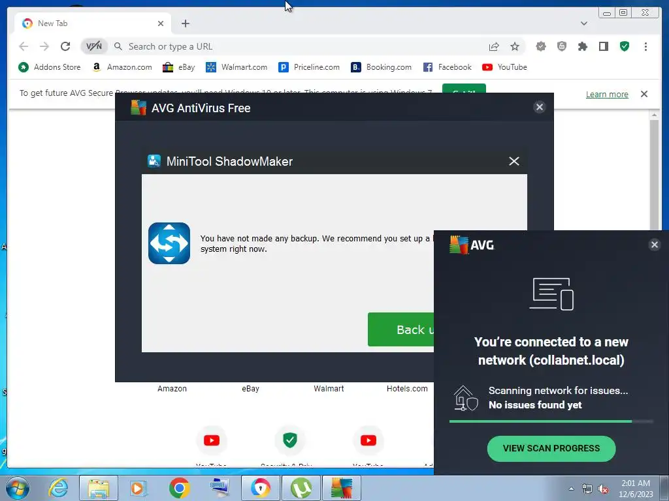Click the browser back arrow
This screenshot has width=669, height=501.
tap(24, 46)
